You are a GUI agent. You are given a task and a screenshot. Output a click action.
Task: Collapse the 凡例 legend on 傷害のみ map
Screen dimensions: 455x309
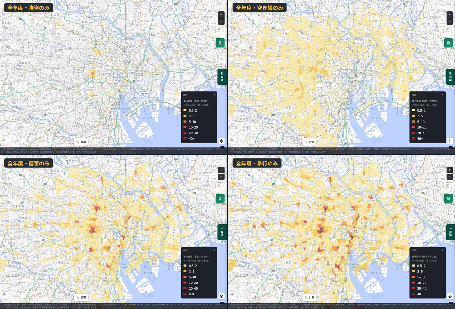(x=214, y=250)
